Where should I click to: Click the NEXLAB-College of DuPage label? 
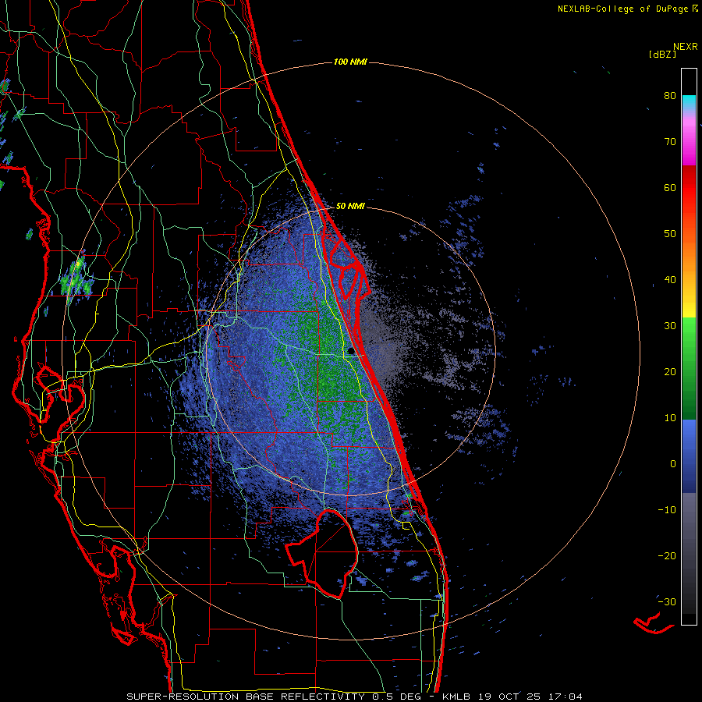[622, 9]
